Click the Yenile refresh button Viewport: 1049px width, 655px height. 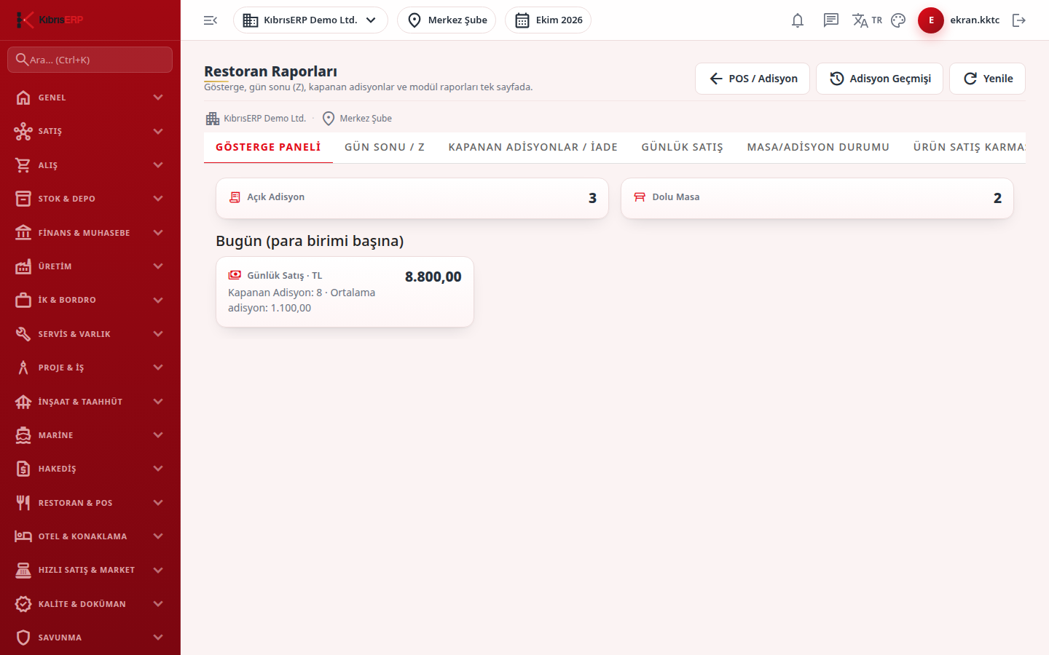point(987,79)
